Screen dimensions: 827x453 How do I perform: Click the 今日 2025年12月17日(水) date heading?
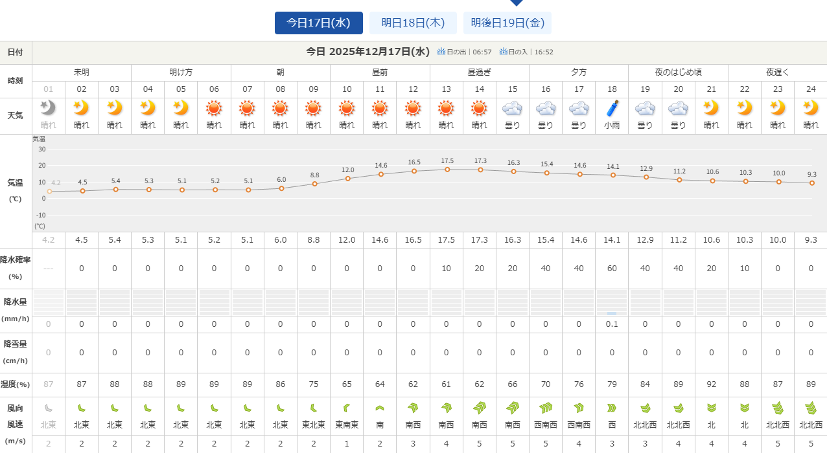[x=368, y=52]
